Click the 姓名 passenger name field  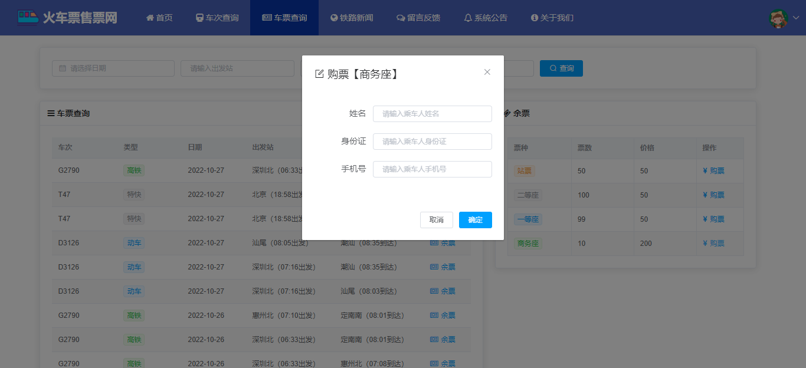[432, 114]
